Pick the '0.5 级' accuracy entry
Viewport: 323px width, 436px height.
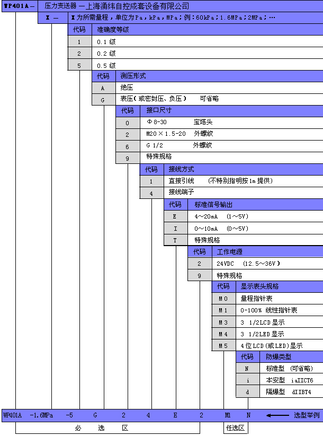click(106, 66)
